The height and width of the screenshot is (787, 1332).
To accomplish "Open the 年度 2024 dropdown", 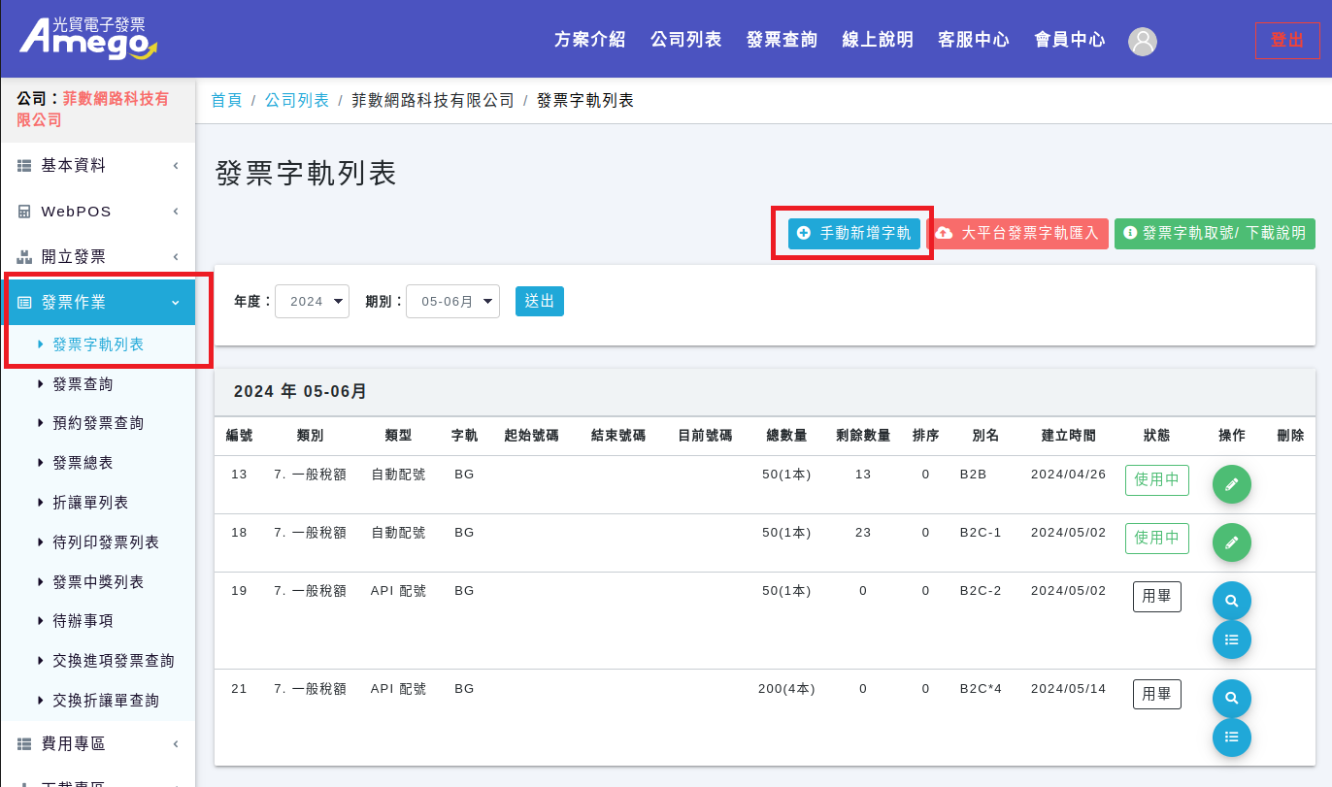I will 312,301.
